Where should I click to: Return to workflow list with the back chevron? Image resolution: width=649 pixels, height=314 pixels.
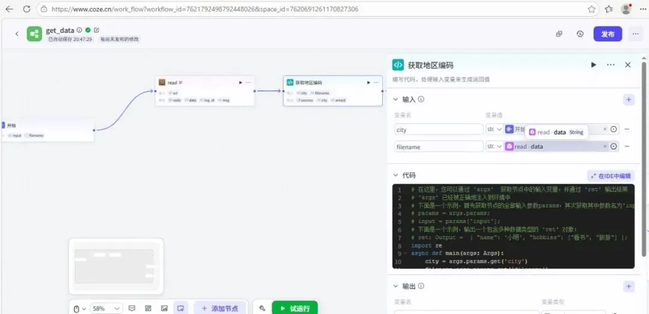point(17,34)
